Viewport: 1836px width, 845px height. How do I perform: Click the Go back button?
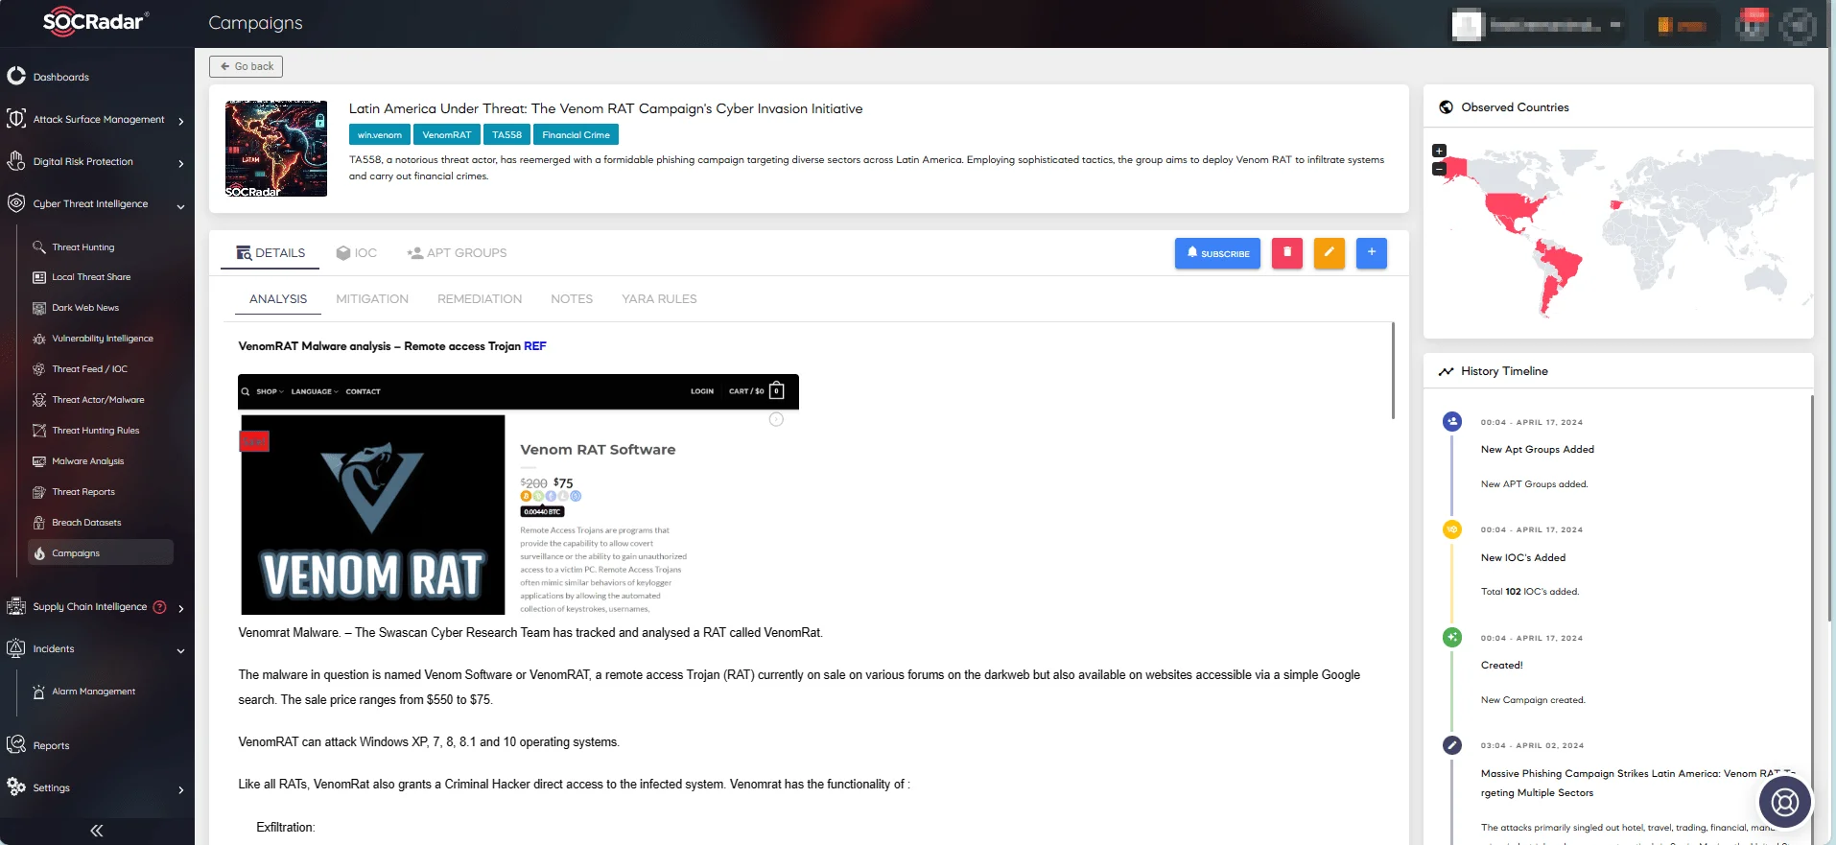click(x=247, y=66)
